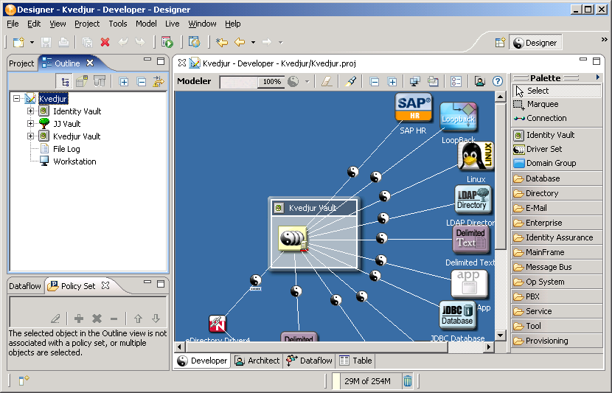Image resolution: width=612 pixels, height=393 pixels.
Task: Click the JDBC Database application icon
Action: point(457,315)
